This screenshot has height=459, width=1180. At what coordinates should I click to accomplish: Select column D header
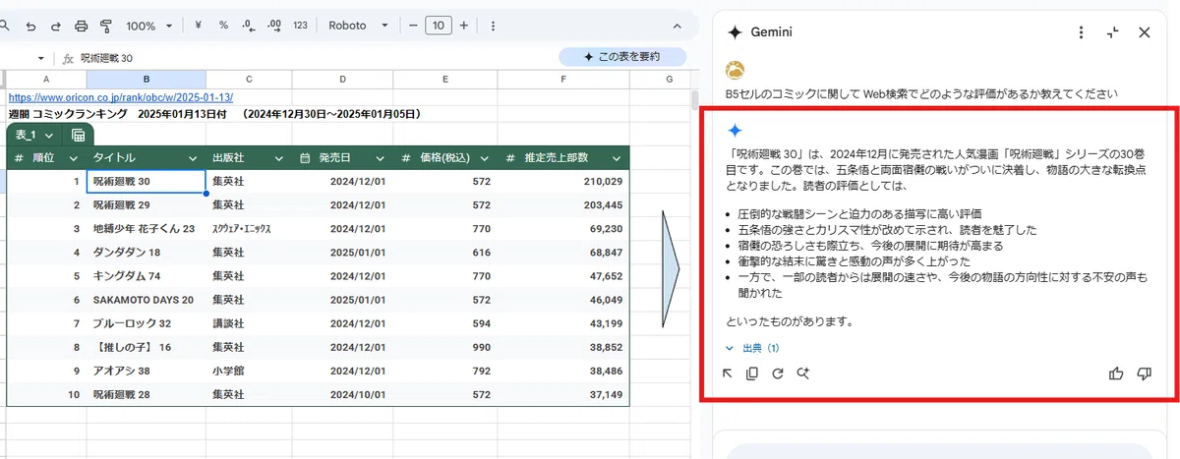[x=342, y=79]
